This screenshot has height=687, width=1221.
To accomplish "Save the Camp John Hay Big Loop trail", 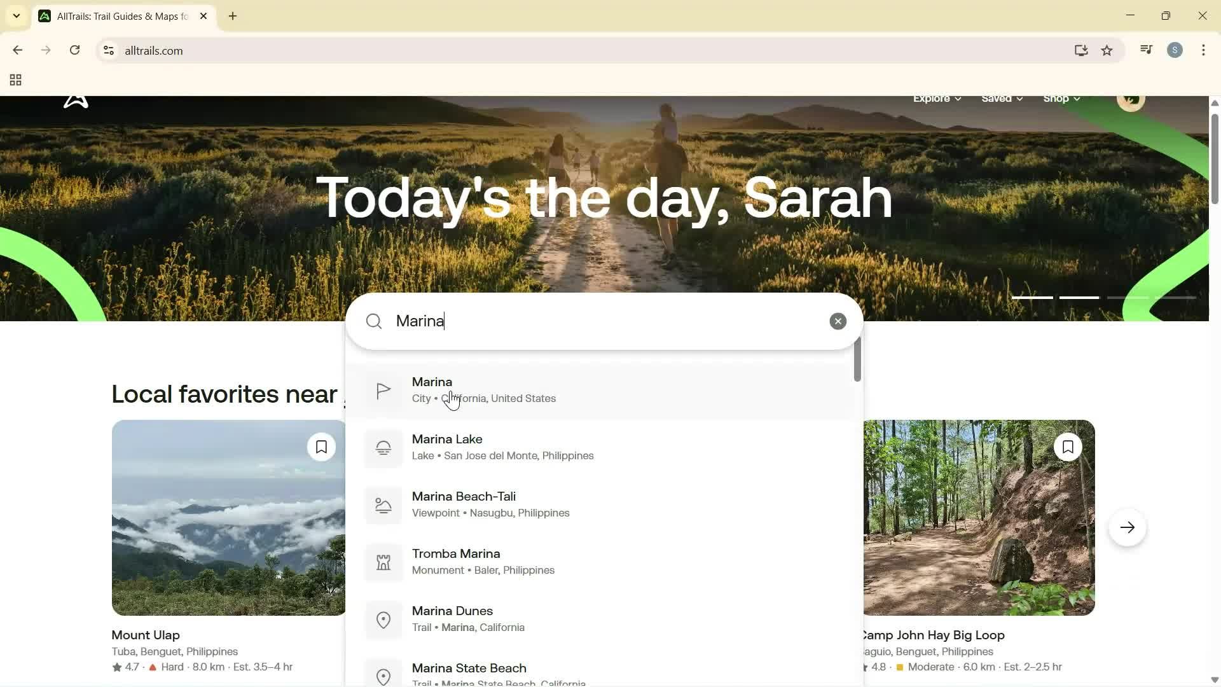I will pos(1068,447).
